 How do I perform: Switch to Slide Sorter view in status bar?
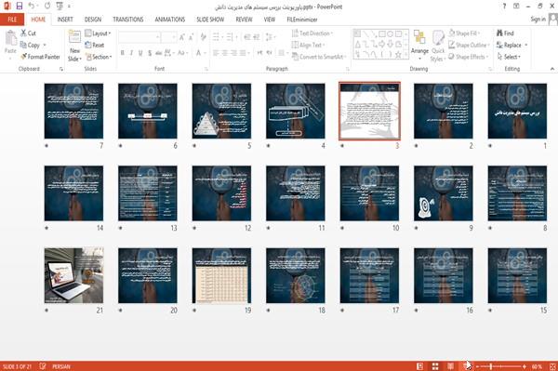coord(435,366)
